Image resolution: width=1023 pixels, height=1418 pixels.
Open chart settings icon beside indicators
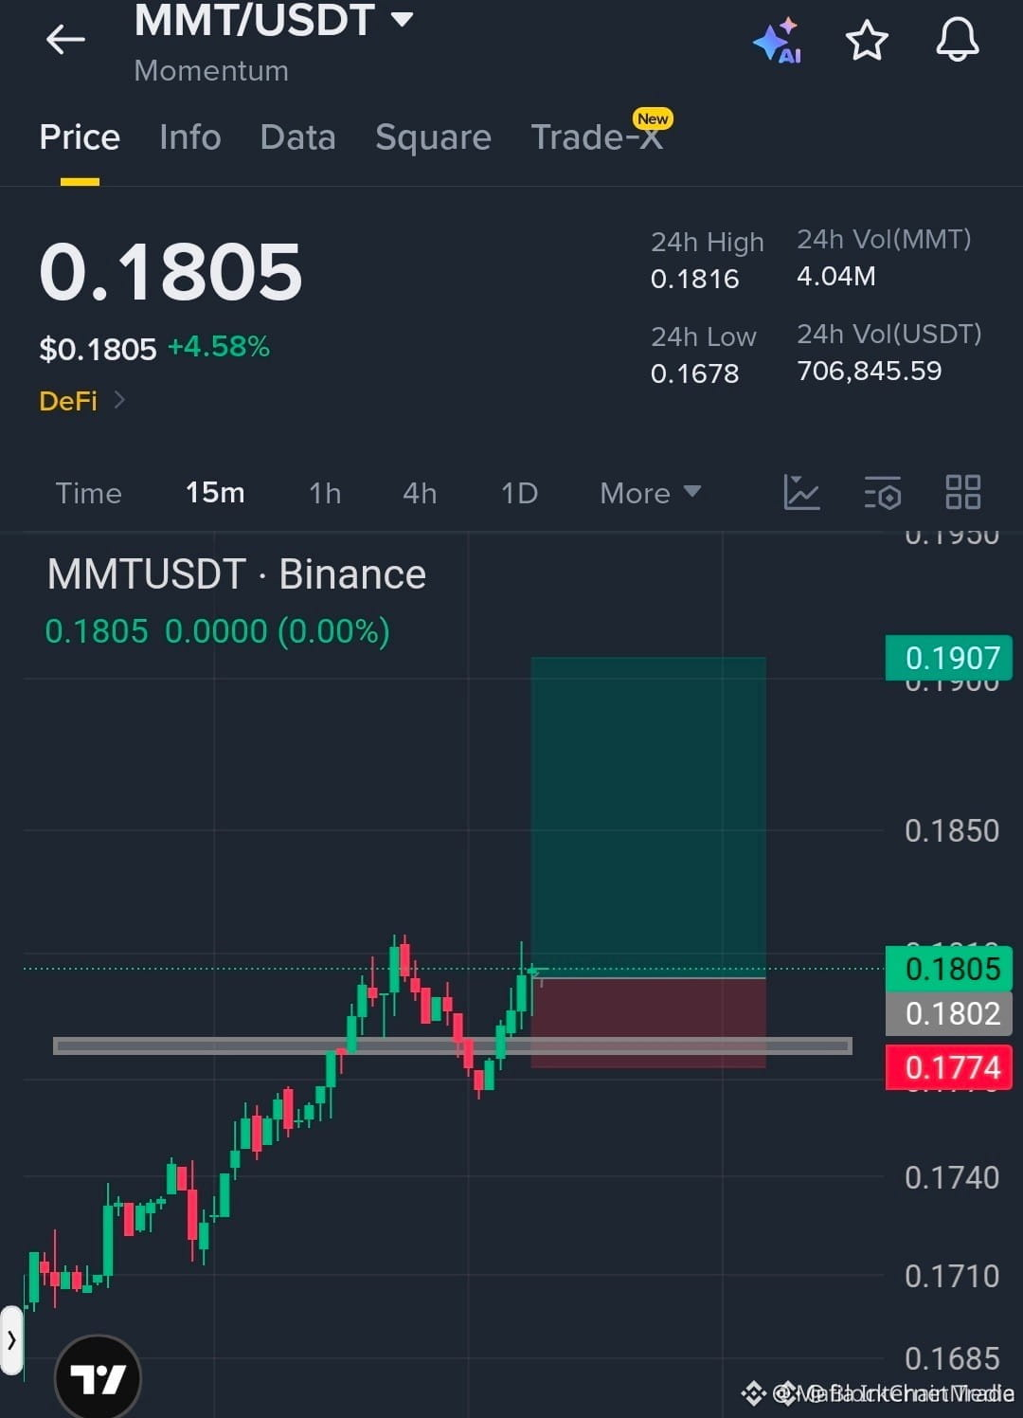pos(883,493)
